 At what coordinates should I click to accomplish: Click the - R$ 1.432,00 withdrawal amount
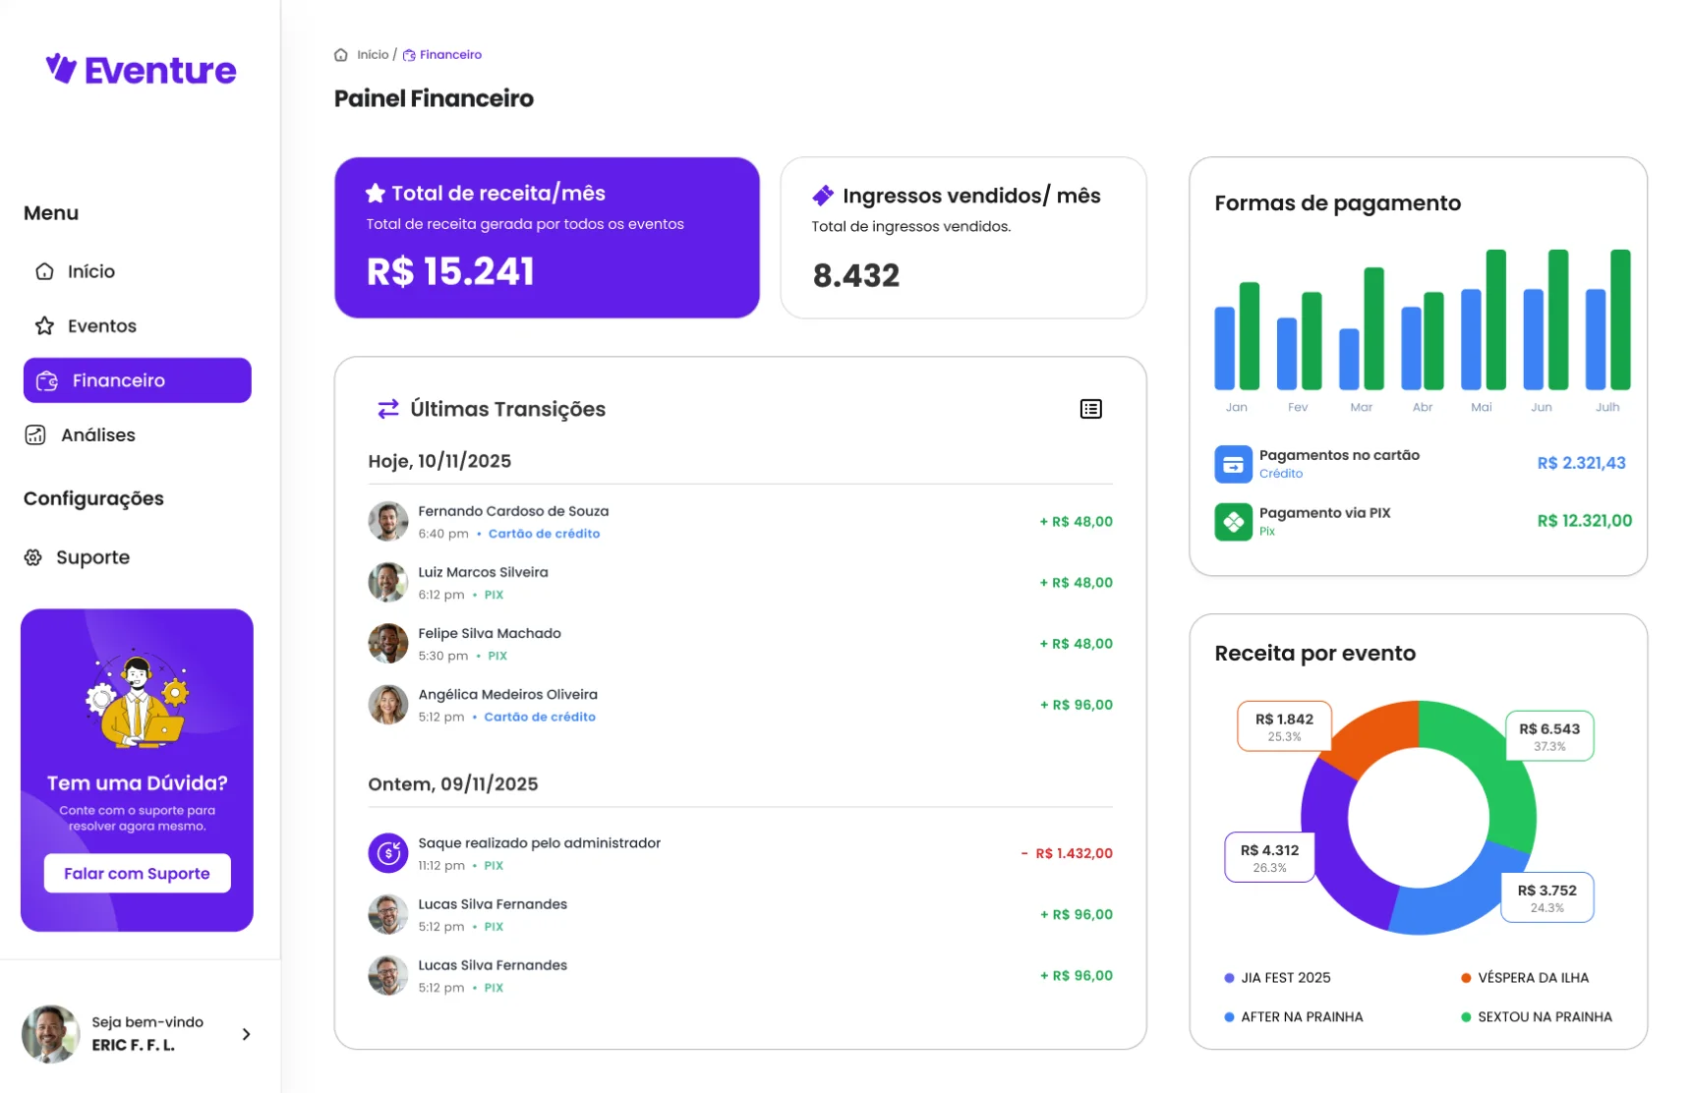point(1067,853)
